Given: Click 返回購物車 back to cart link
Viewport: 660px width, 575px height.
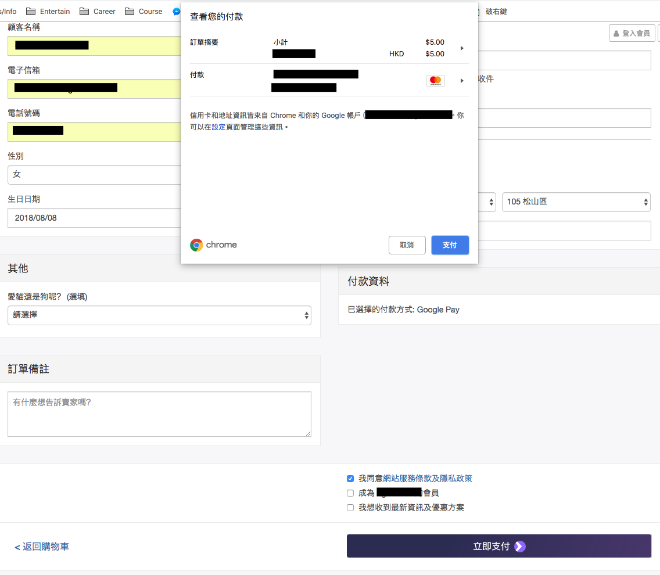Looking at the screenshot, I should [42, 547].
